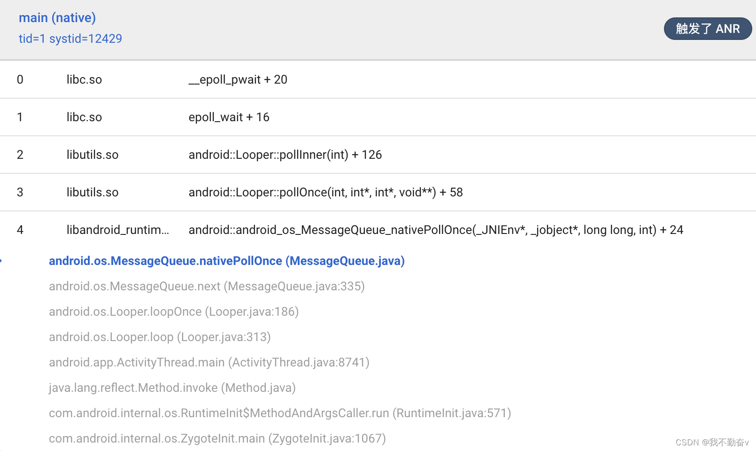Click libc.so in frame 0
756x451 pixels.
coord(84,79)
